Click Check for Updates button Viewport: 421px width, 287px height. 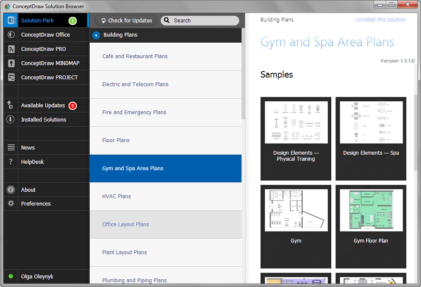[x=126, y=20]
